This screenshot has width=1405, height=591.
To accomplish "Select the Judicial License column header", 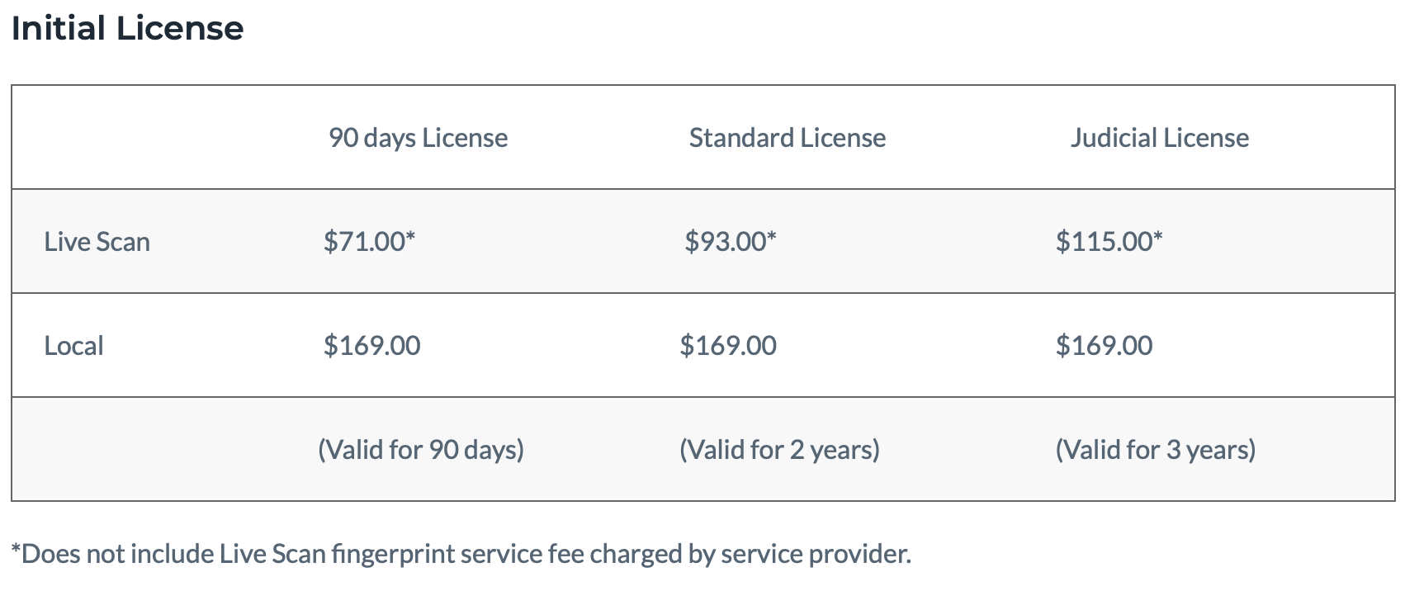I will [1159, 138].
